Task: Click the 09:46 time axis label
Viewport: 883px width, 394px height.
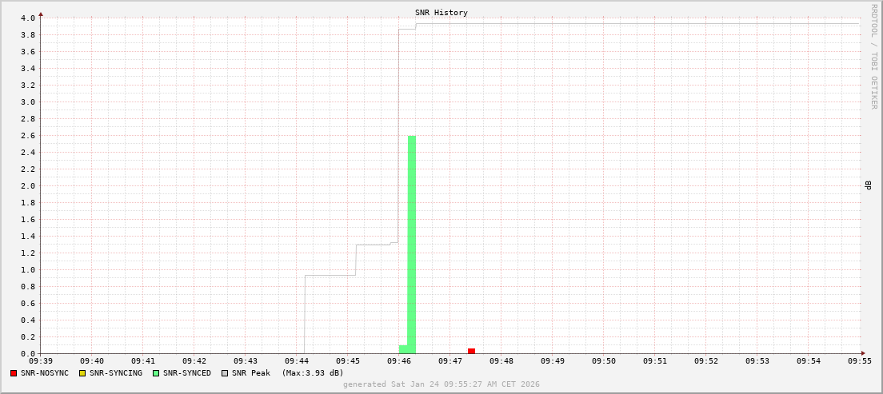Action: tap(399, 361)
